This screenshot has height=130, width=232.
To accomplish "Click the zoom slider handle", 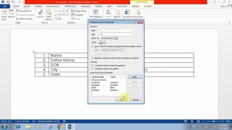I will pyautogui.click(x=214, y=121).
